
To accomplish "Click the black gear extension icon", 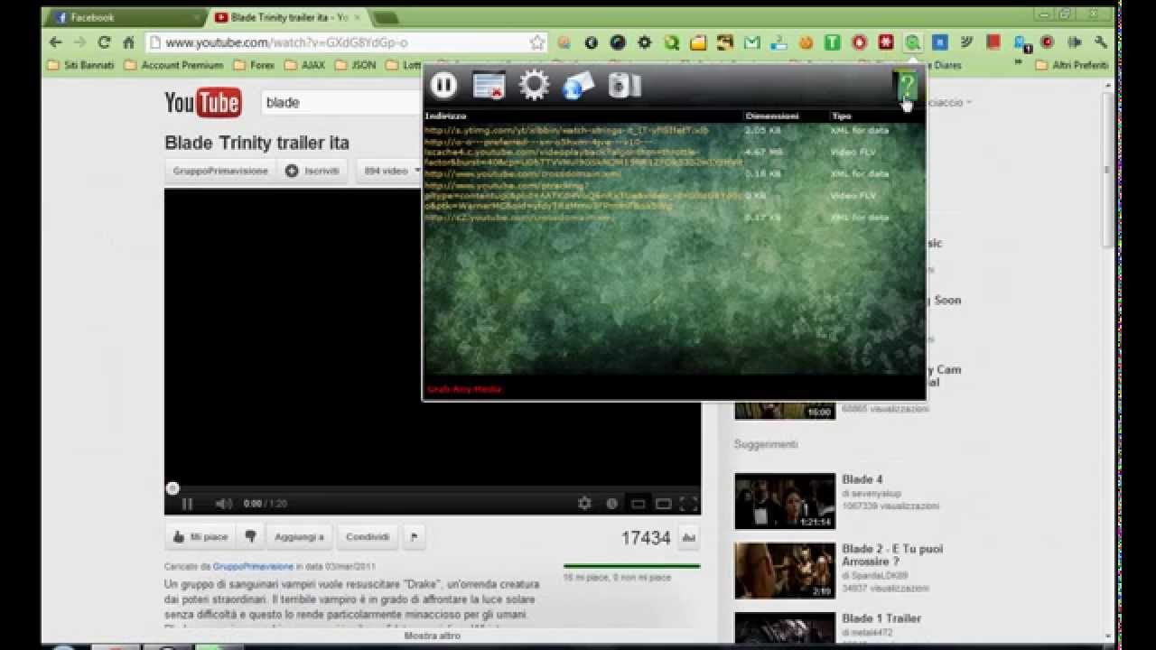I will [644, 42].
